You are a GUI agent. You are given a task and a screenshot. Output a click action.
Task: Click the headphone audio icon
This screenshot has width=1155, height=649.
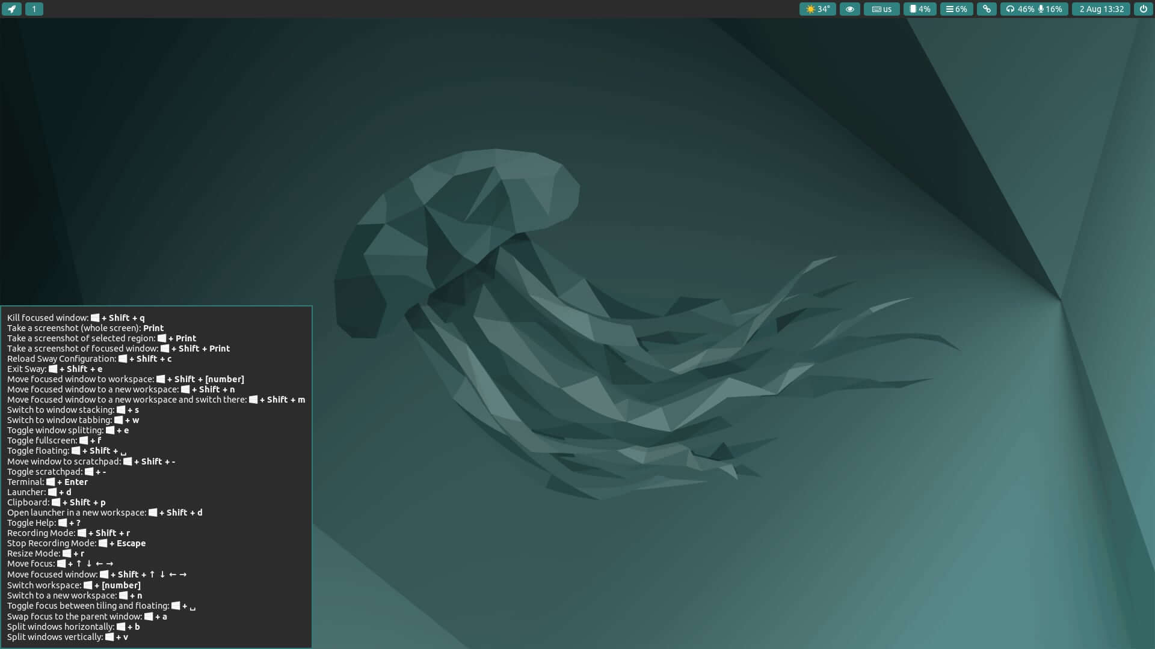click(x=1009, y=9)
